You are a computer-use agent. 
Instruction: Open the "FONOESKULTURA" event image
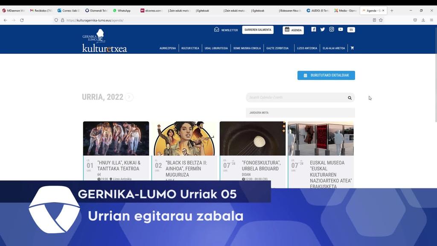(x=253, y=138)
